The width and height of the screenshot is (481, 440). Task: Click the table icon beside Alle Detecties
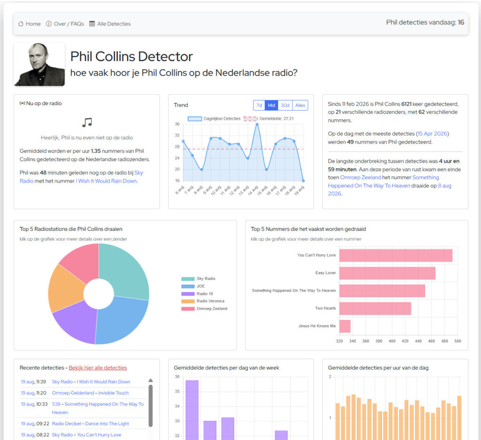[92, 24]
